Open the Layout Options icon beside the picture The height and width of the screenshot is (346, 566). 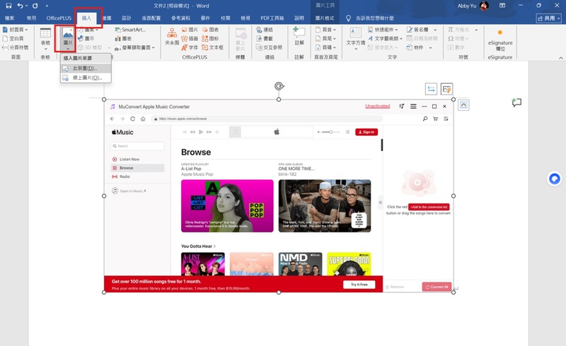pyautogui.click(x=463, y=105)
